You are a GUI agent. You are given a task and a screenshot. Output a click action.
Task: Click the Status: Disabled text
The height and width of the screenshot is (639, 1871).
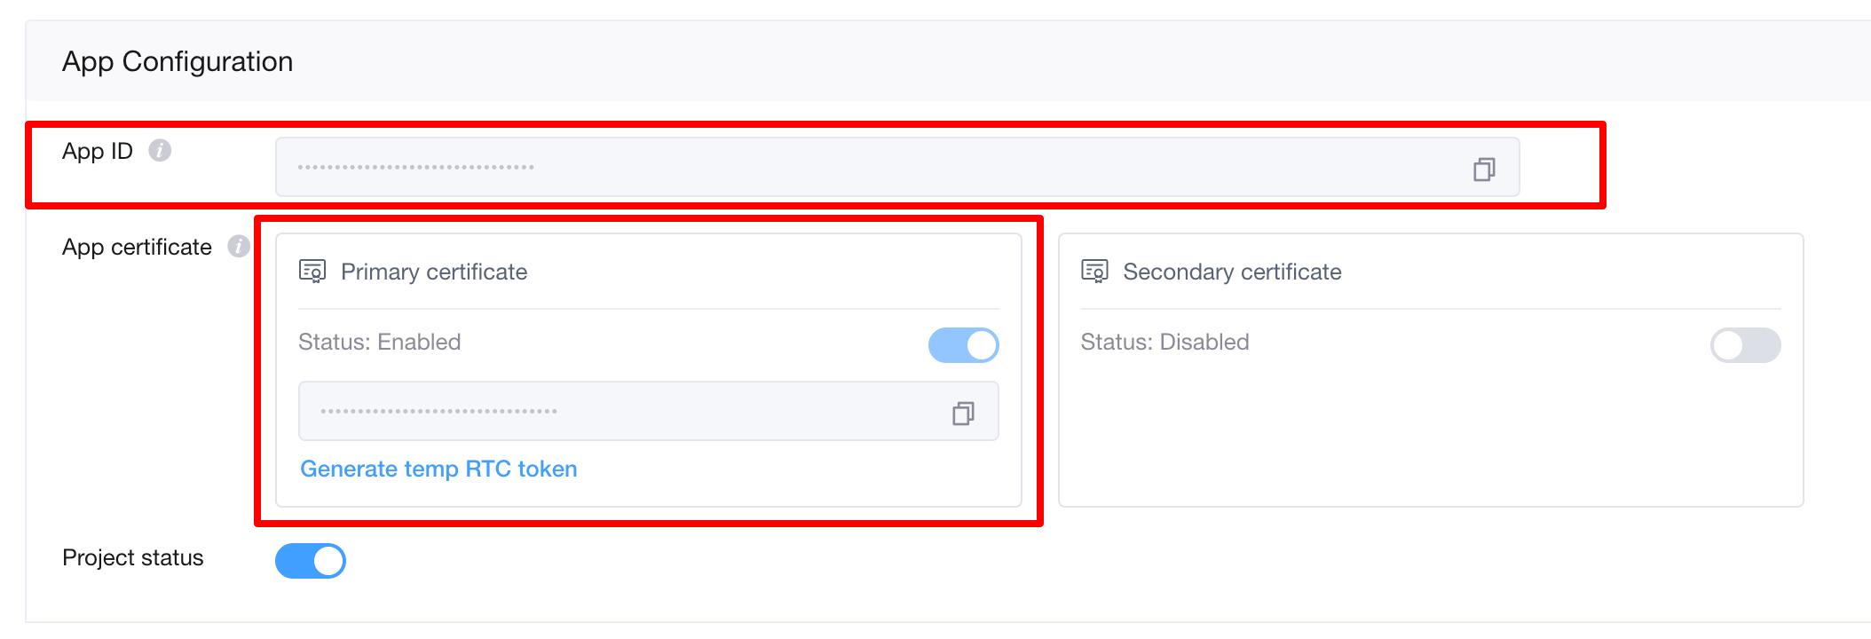click(x=1164, y=342)
